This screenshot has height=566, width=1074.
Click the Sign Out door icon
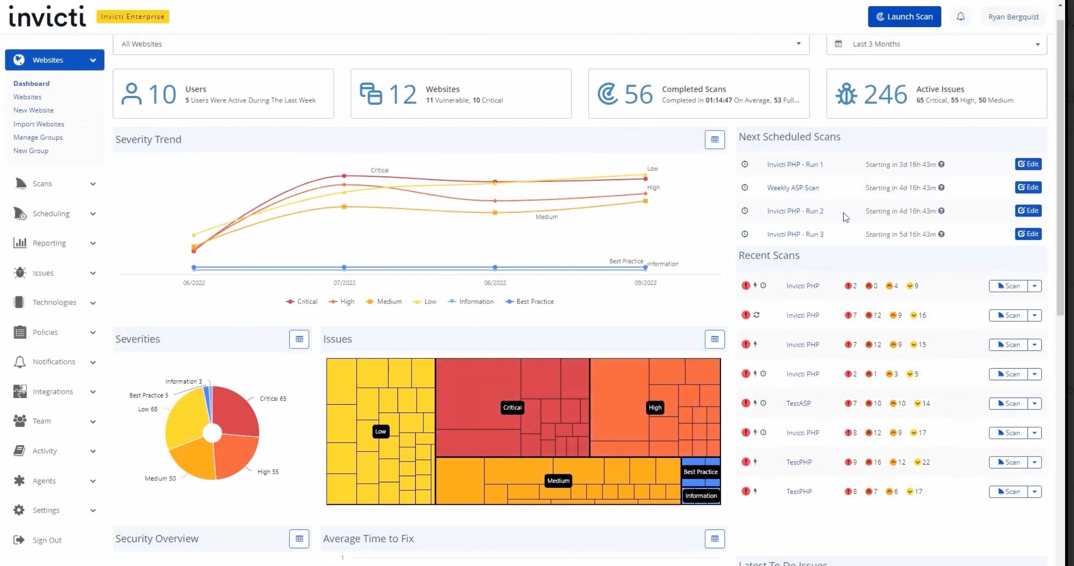coord(19,540)
